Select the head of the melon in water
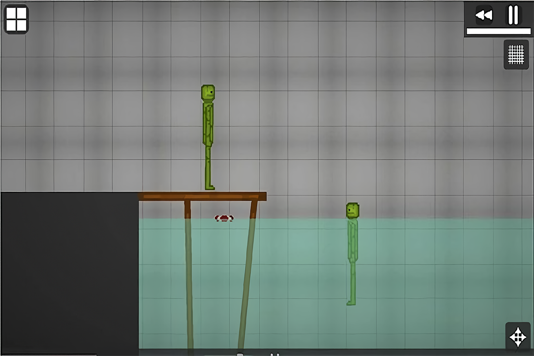The width and height of the screenshot is (534, 356). (353, 211)
